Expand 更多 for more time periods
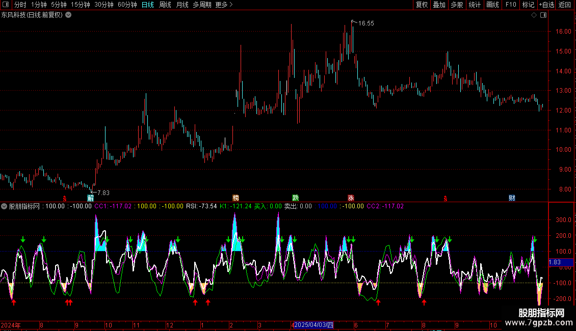 (224, 5)
